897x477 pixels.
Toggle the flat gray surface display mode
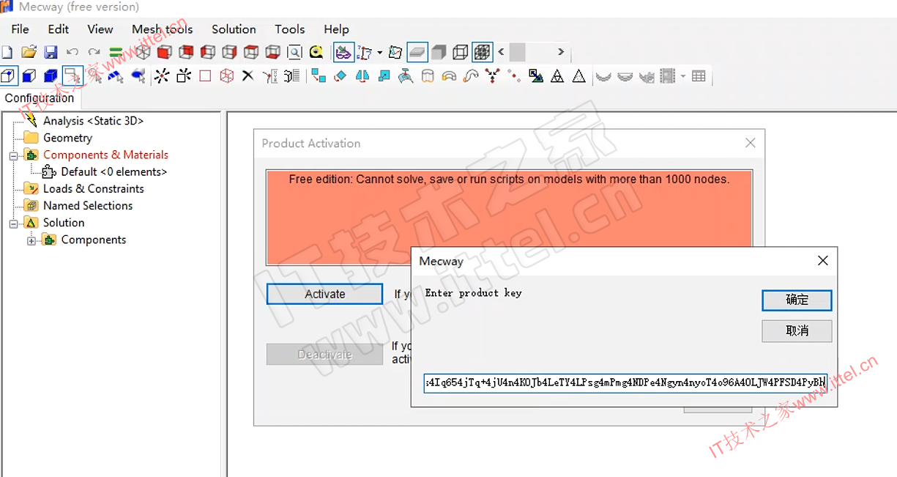[417, 52]
